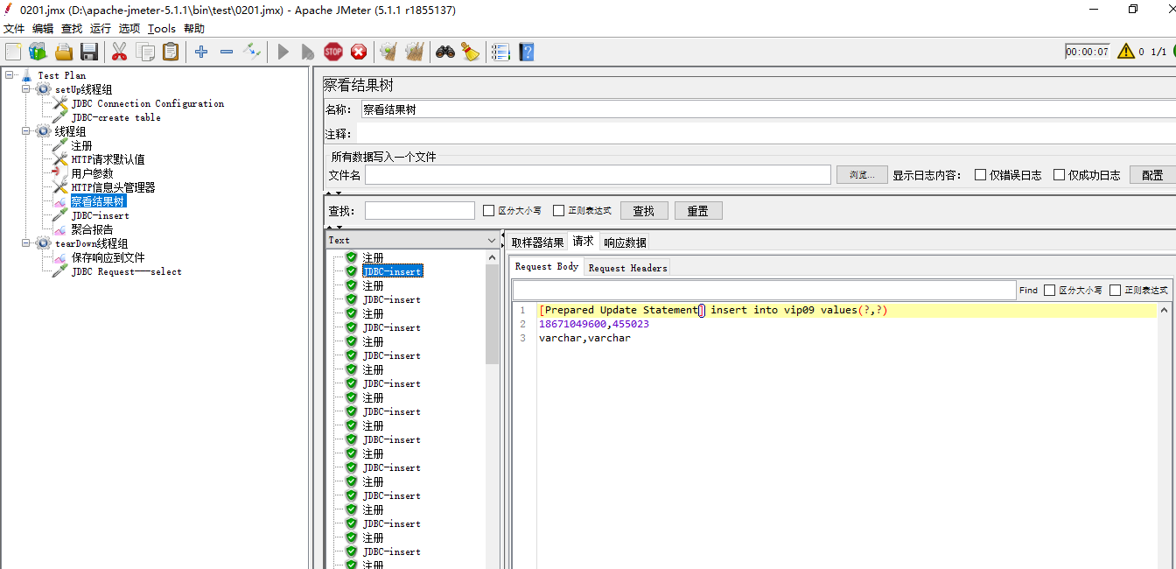Image resolution: width=1176 pixels, height=569 pixels.
Task: Search the tree with the binoculars icon
Action: [444, 52]
